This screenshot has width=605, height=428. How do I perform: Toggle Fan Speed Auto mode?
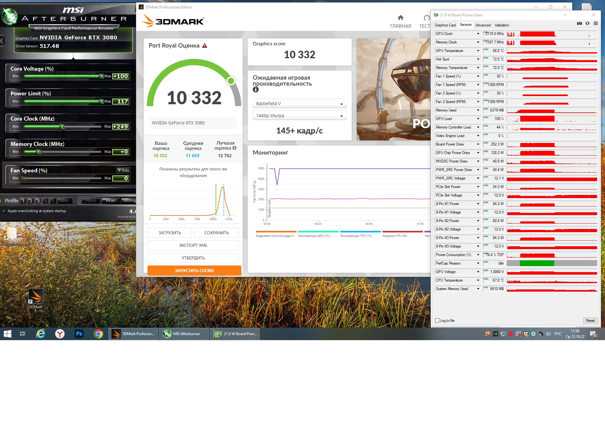coord(124,170)
